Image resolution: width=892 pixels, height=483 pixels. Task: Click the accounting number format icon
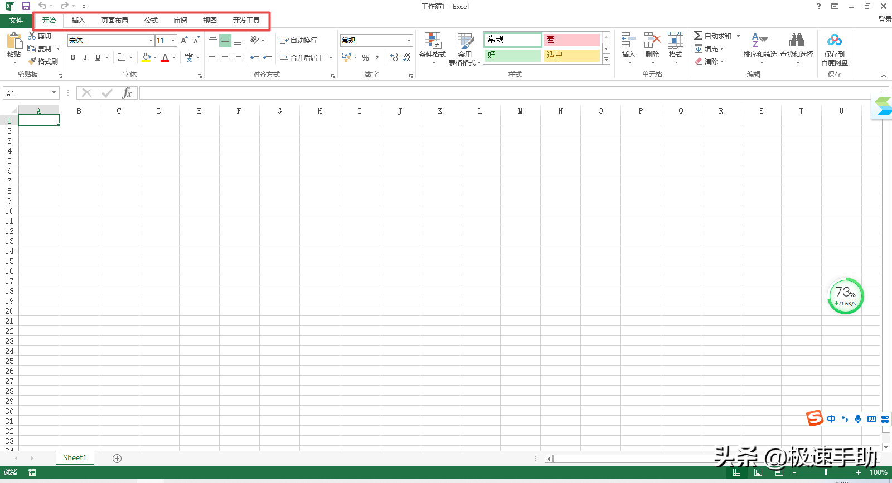point(346,57)
